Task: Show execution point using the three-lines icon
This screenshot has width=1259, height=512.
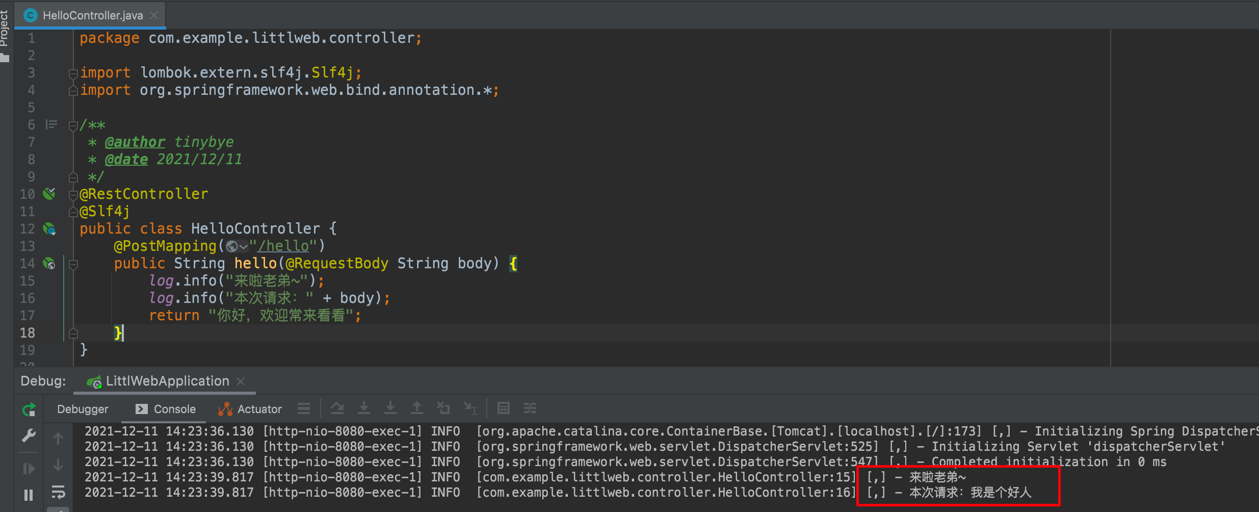Action: point(304,408)
